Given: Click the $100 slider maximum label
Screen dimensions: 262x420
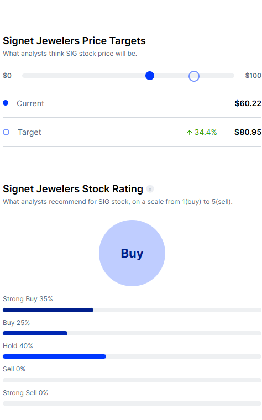Looking at the screenshot, I should point(253,76).
